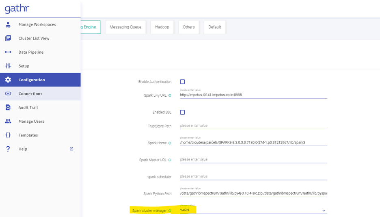Viewport: 380px width, 217px height.
Task: Click the Spark cluster manager label
Action: click(x=149, y=210)
